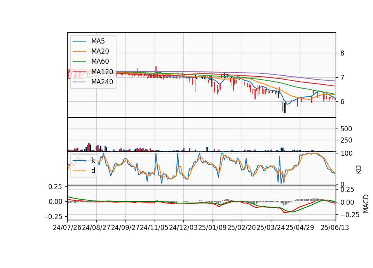Click the MACD vertical axis title

(366, 204)
